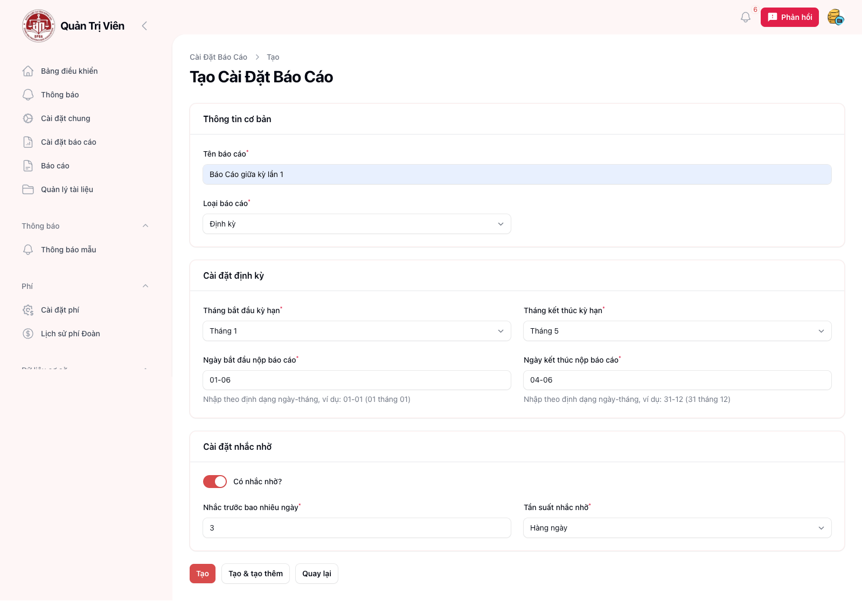This screenshot has height=601, width=862.
Task: Open the Tần suất nhắc nhở dropdown
Action: pos(677,528)
